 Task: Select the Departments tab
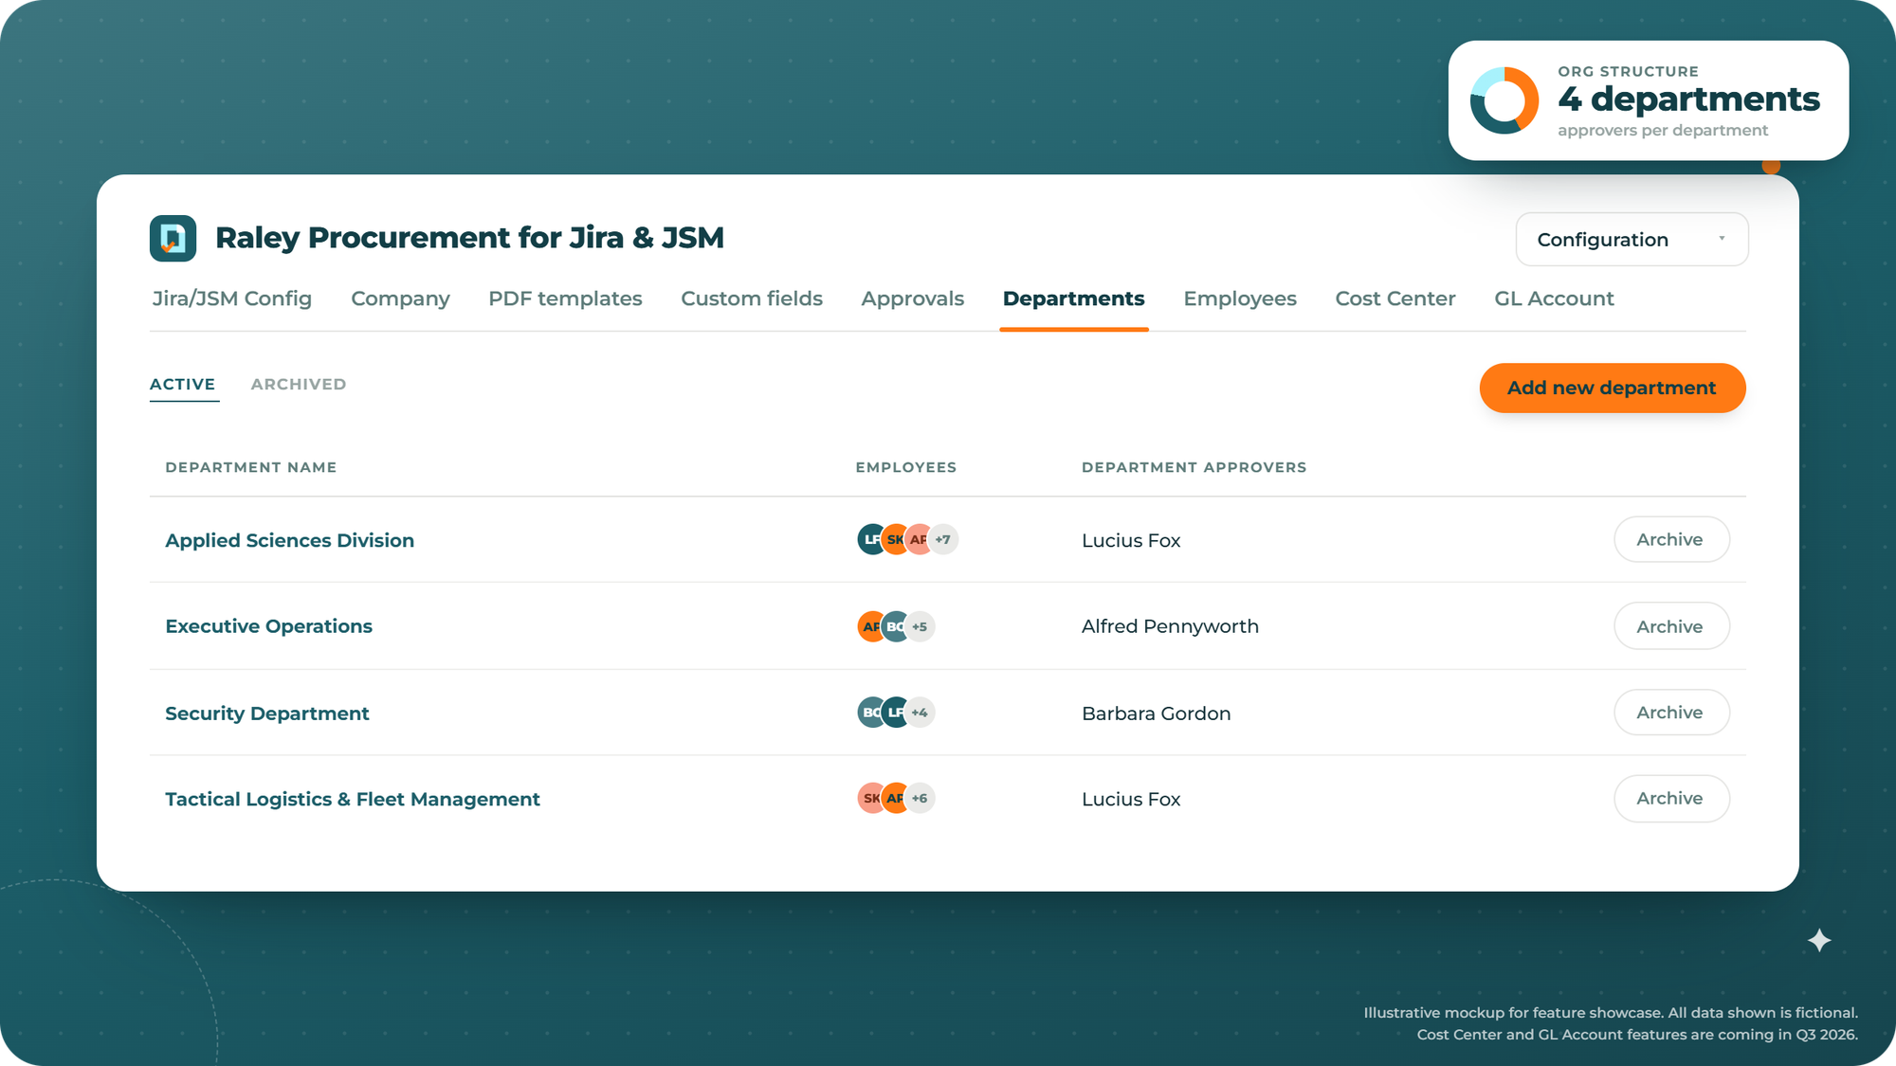pyautogui.click(x=1074, y=298)
